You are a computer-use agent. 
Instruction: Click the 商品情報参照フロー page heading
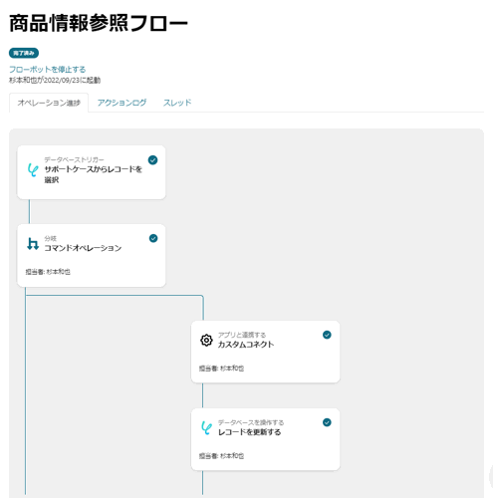pyautogui.click(x=99, y=23)
